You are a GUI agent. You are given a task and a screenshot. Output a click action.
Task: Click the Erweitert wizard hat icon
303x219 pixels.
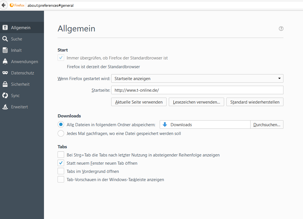5,107
